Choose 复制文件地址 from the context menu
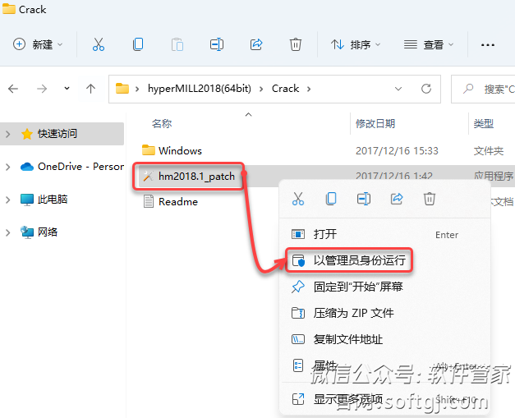This screenshot has height=418, width=515. click(x=384, y=339)
